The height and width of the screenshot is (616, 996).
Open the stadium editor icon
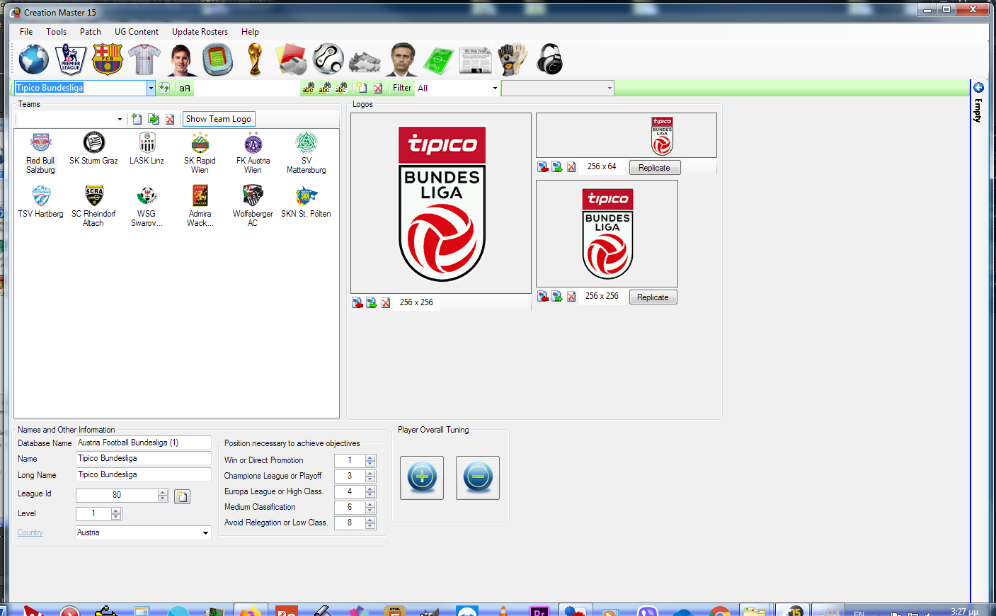(218, 59)
